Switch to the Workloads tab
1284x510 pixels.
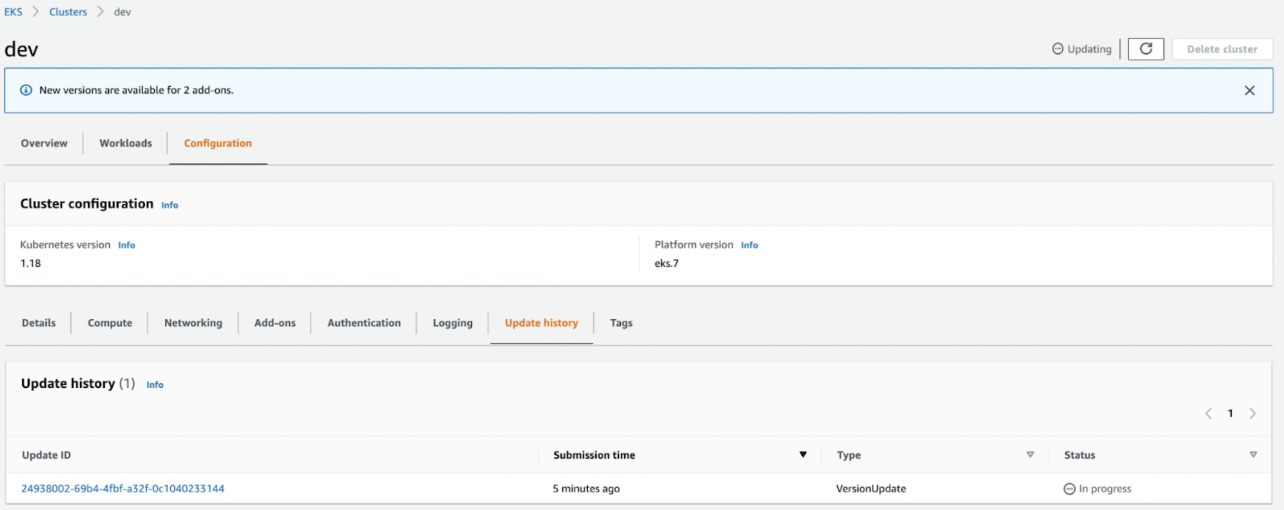(x=125, y=143)
